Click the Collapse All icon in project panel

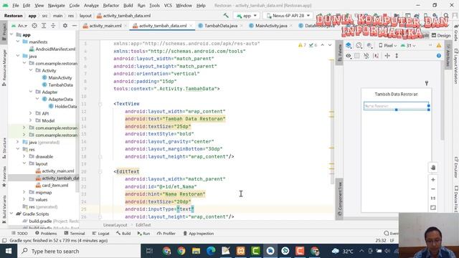point(53,26)
